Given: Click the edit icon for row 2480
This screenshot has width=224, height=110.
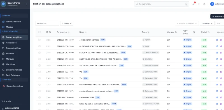Looking at the screenshot, I should point(217,59).
